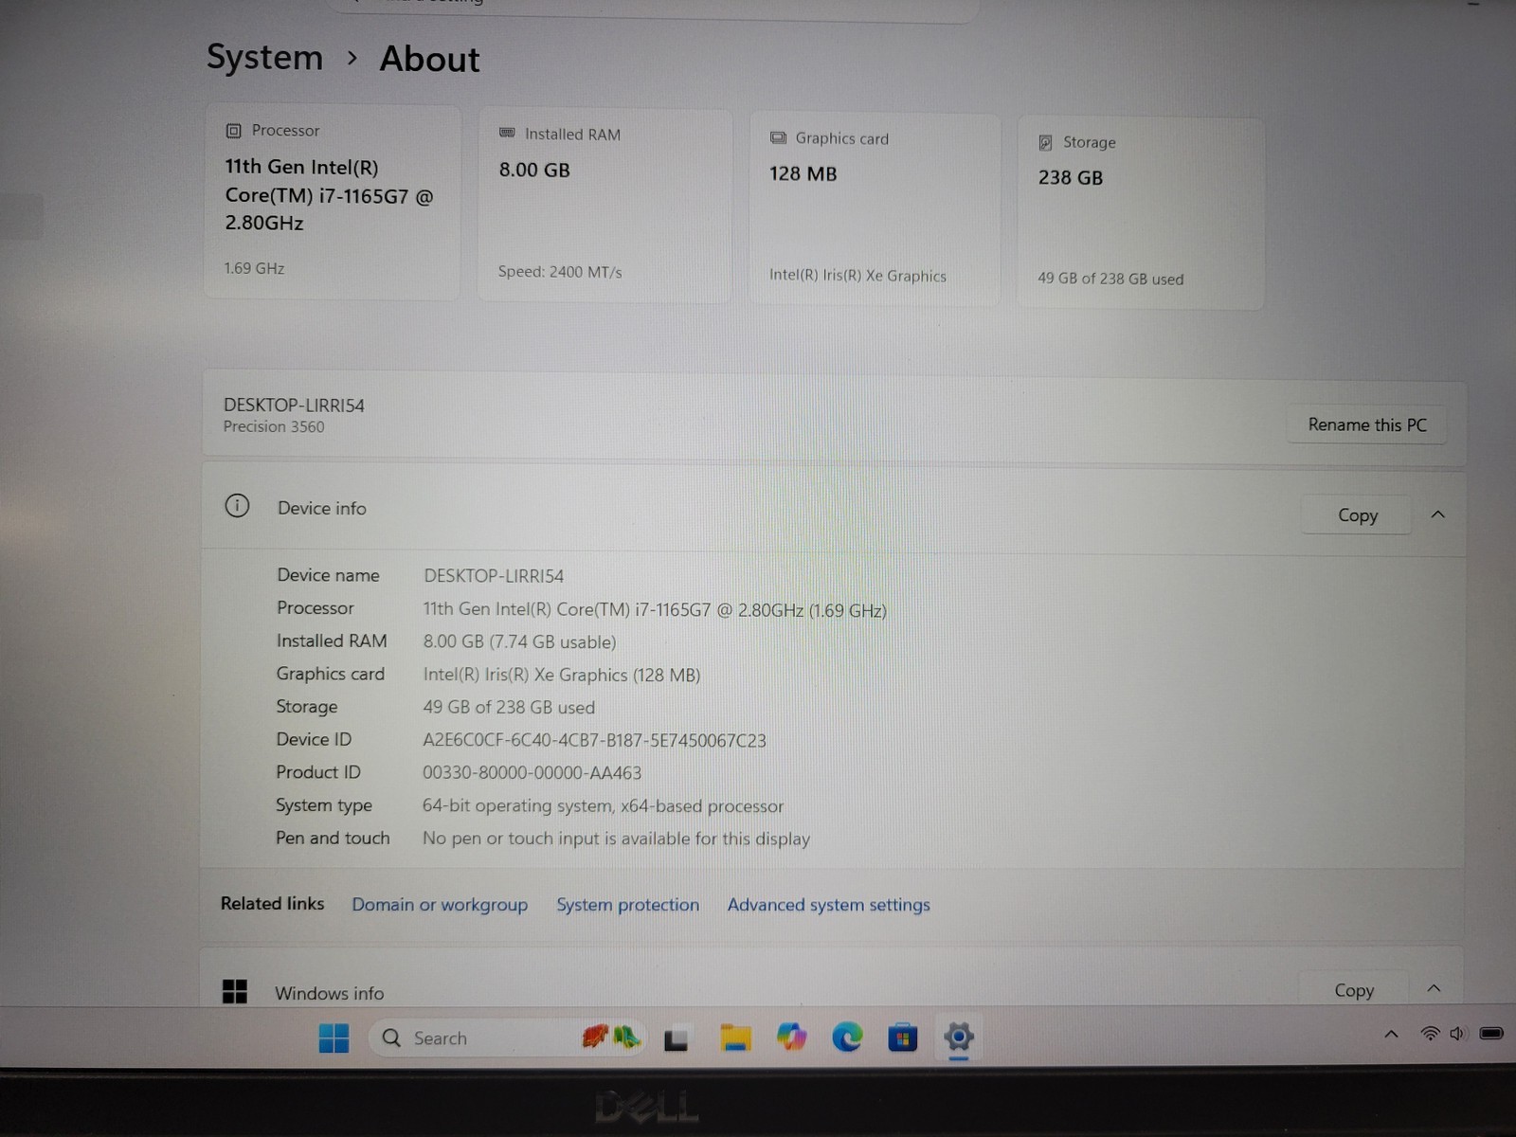
Task: Click the Installed RAM card icon
Action: [x=507, y=134]
